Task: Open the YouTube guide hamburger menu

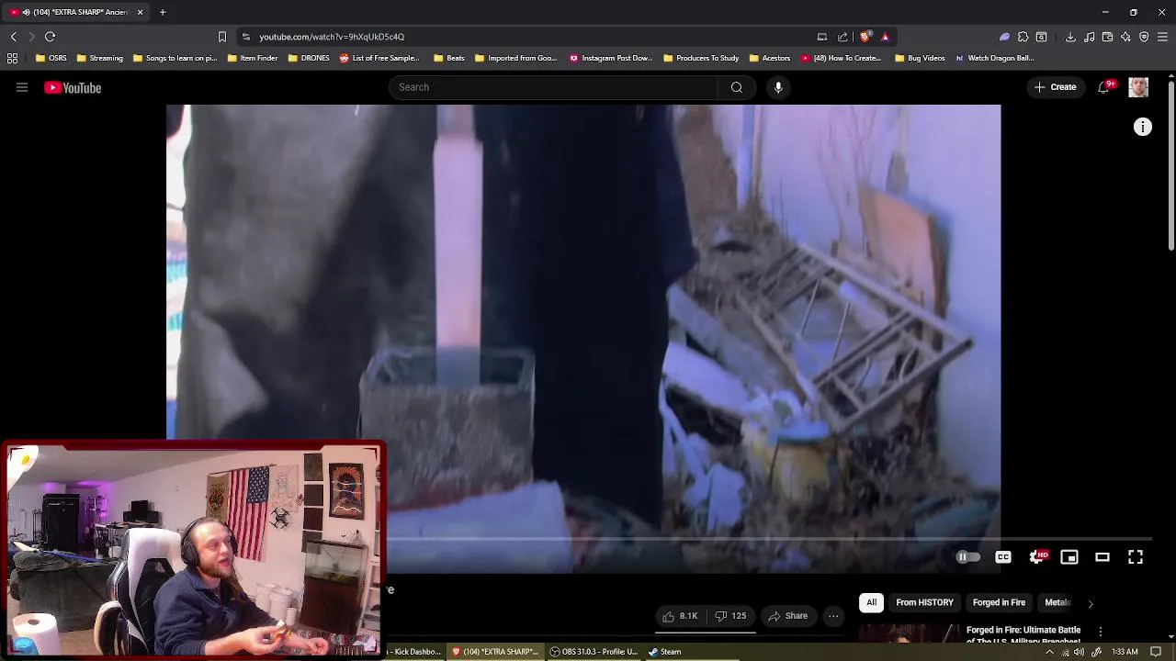Action: tap(22, 87)
